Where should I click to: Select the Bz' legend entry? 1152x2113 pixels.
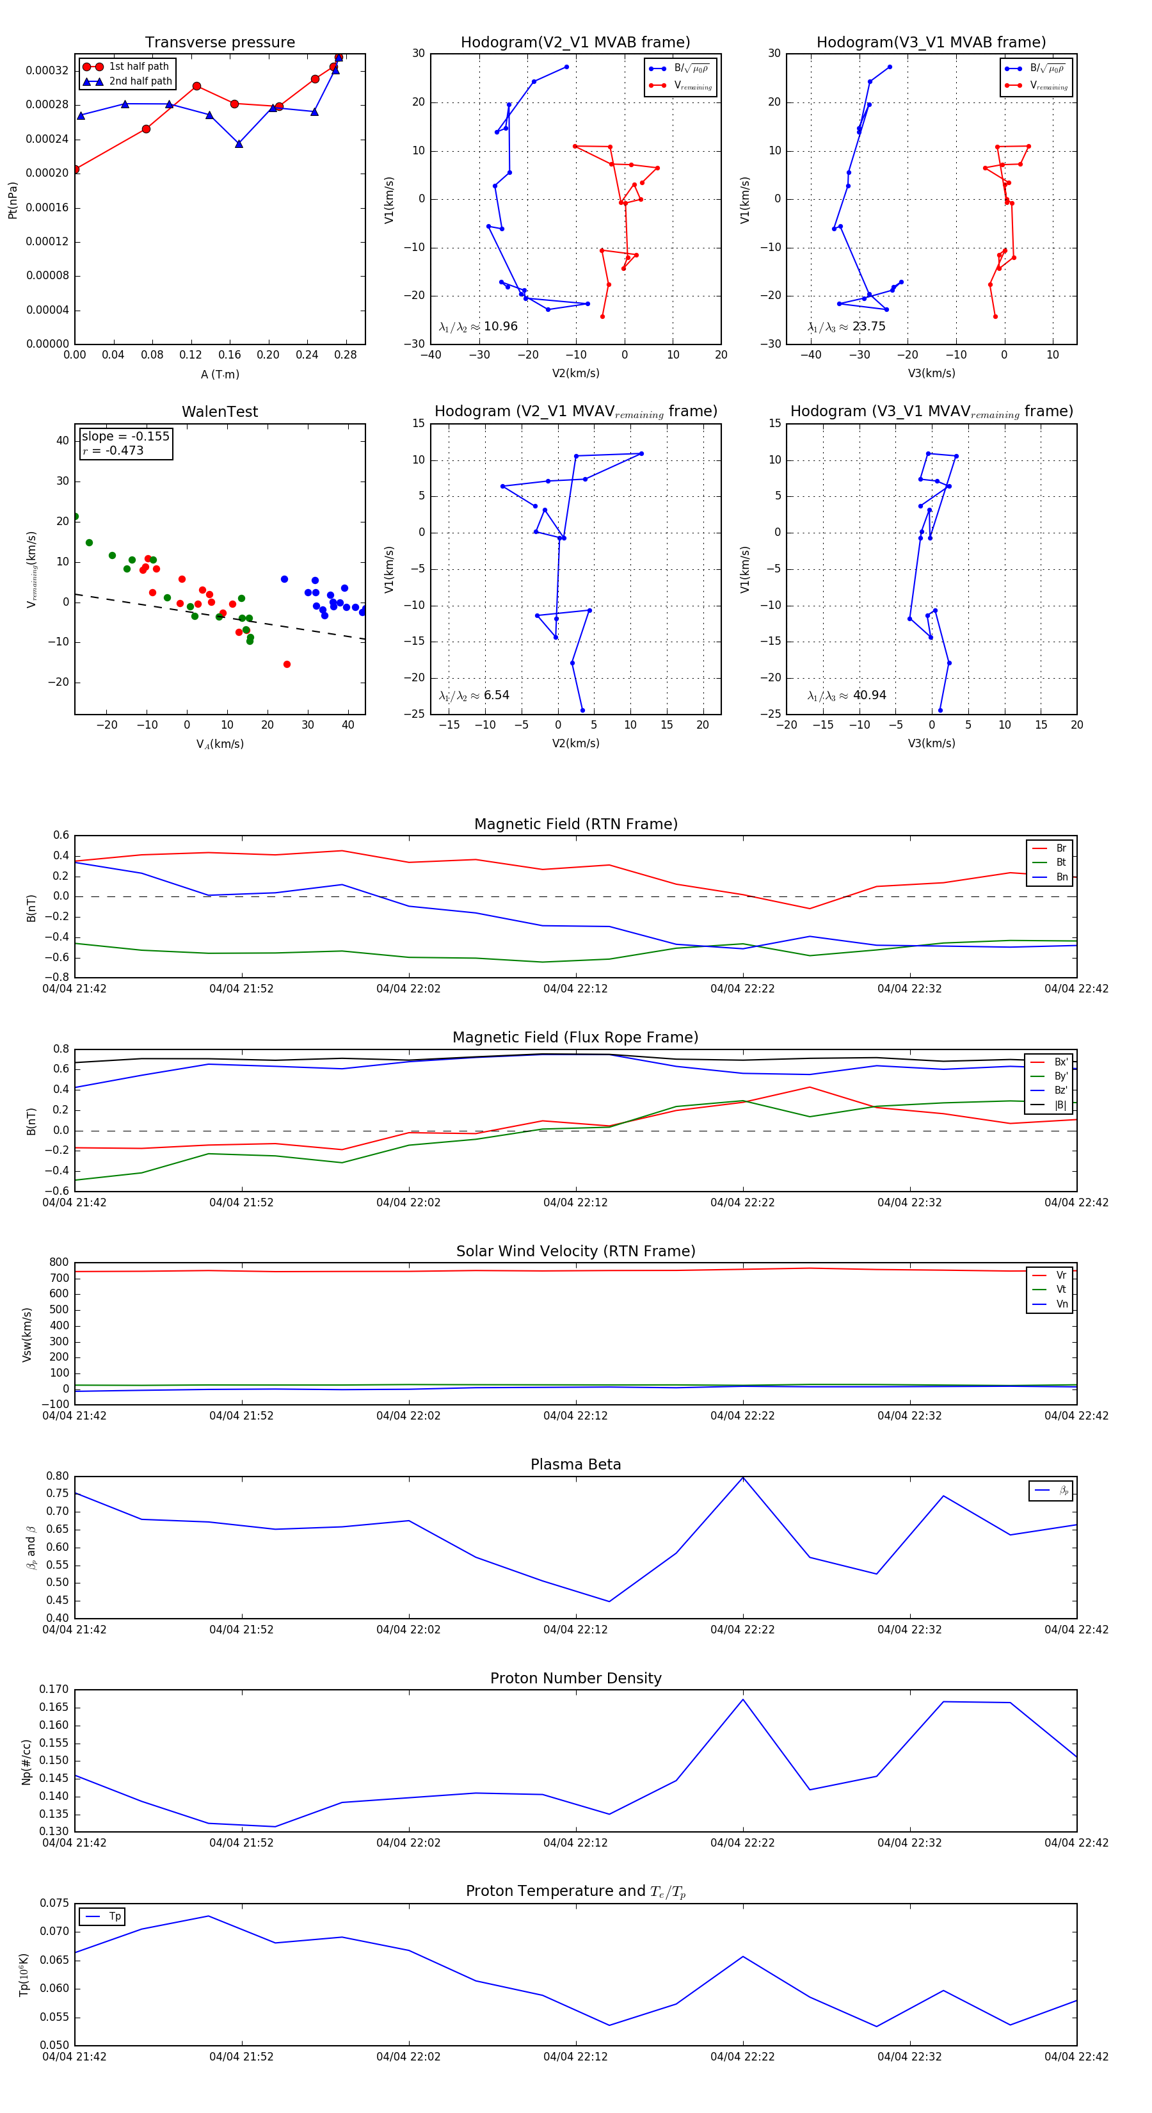pos(1050,1090)
